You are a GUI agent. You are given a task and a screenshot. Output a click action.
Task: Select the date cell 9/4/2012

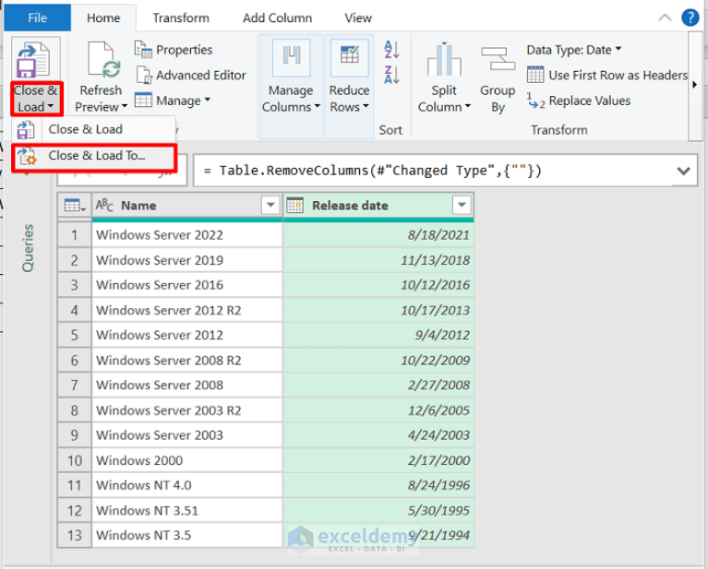click(378, 336)
